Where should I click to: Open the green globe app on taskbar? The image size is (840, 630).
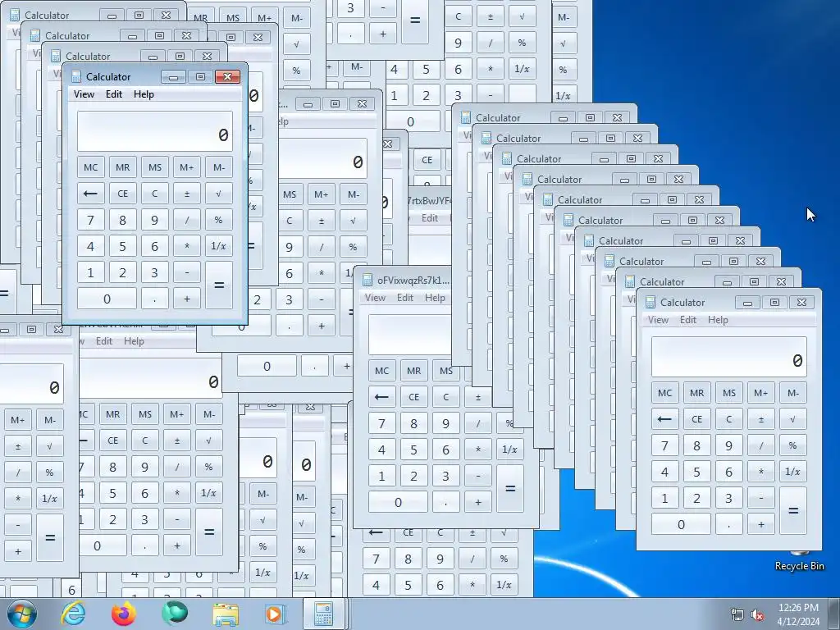coord(175,614)
